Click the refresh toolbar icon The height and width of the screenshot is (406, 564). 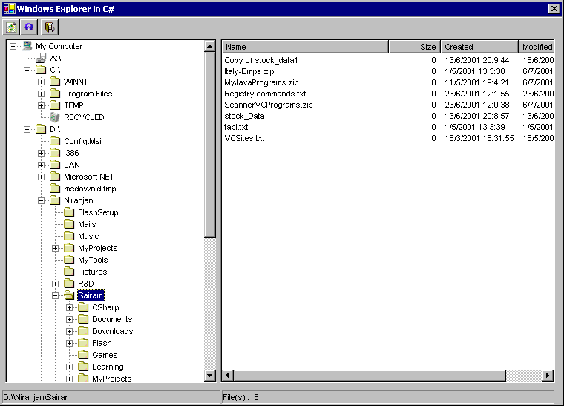12,27
